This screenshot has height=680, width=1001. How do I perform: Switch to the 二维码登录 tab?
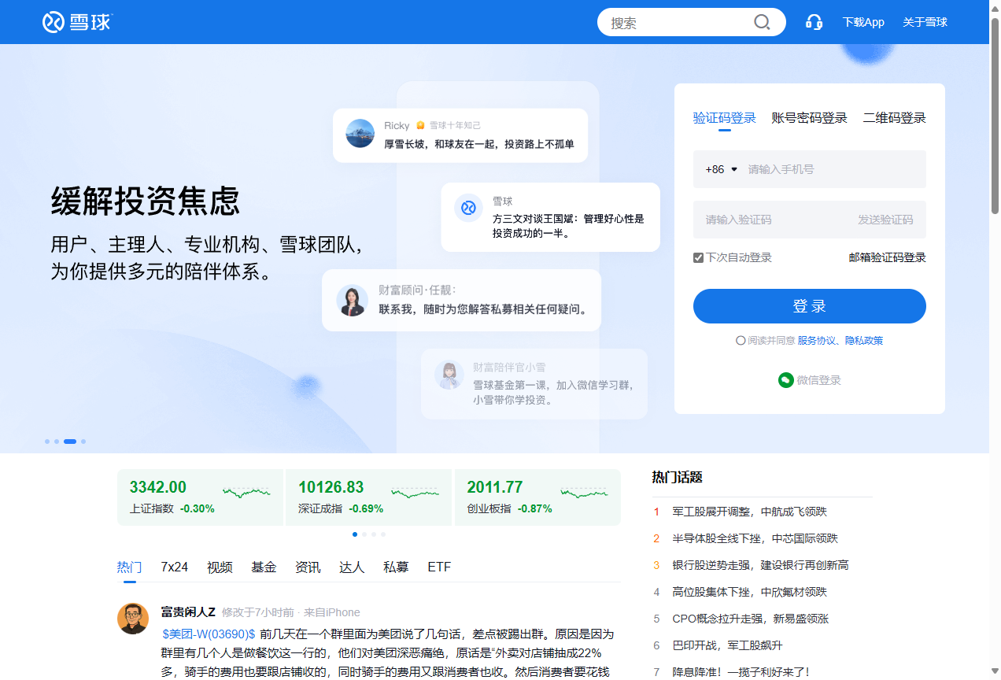click(x=893, y=117)
